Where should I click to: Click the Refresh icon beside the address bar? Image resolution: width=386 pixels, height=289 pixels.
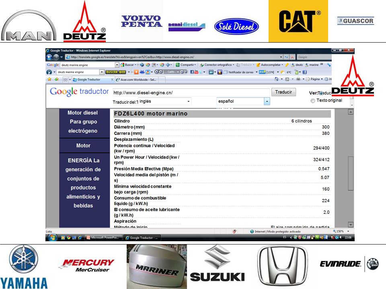(x=286, y=57)
